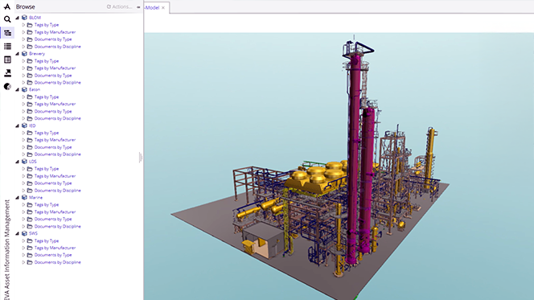
Task: Click the import/download sidebar icon
Action: pyautogui.click(x=7, y=73)
